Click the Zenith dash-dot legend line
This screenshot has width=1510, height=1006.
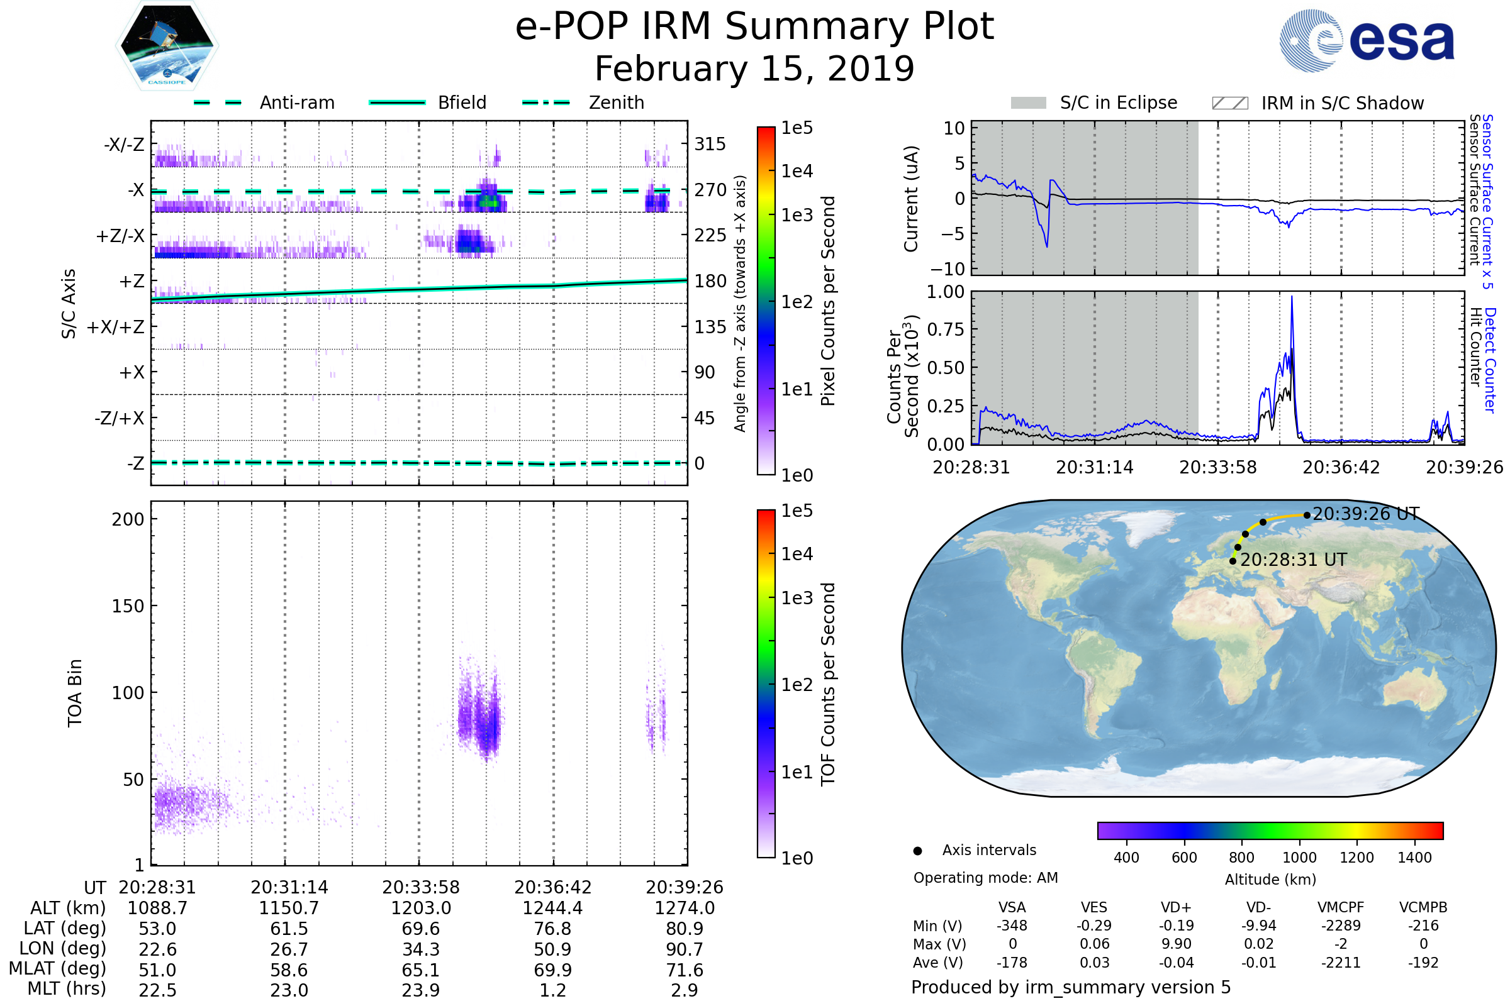[x=546, y=102]
